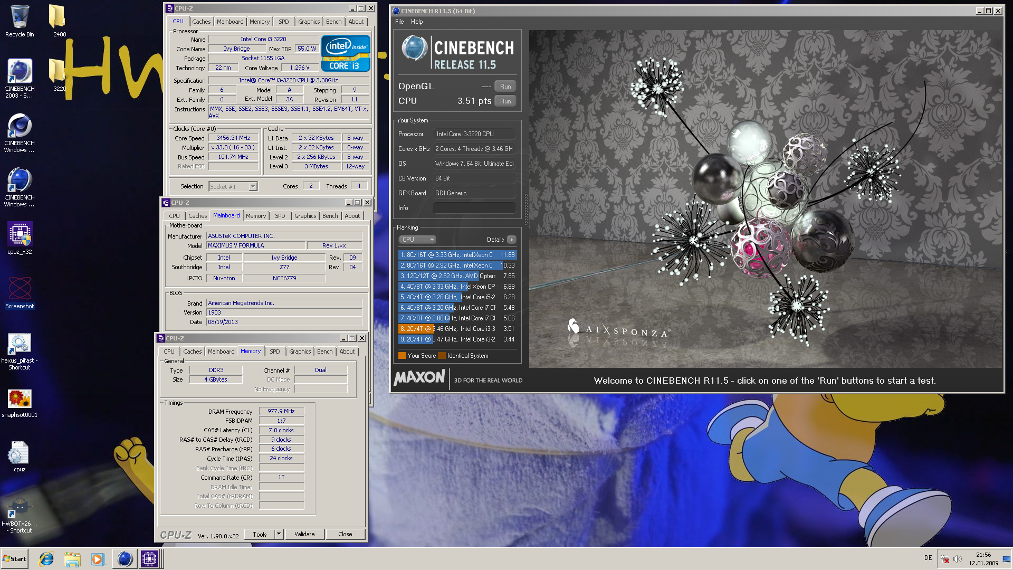
Task: Open Internet Explorer from the taskbar
Action: coord(46,559)
